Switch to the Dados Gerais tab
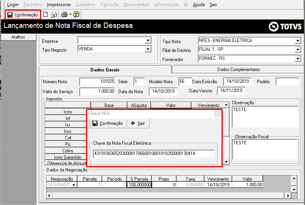Screen dimensions: 305x205 pos(105,70)
